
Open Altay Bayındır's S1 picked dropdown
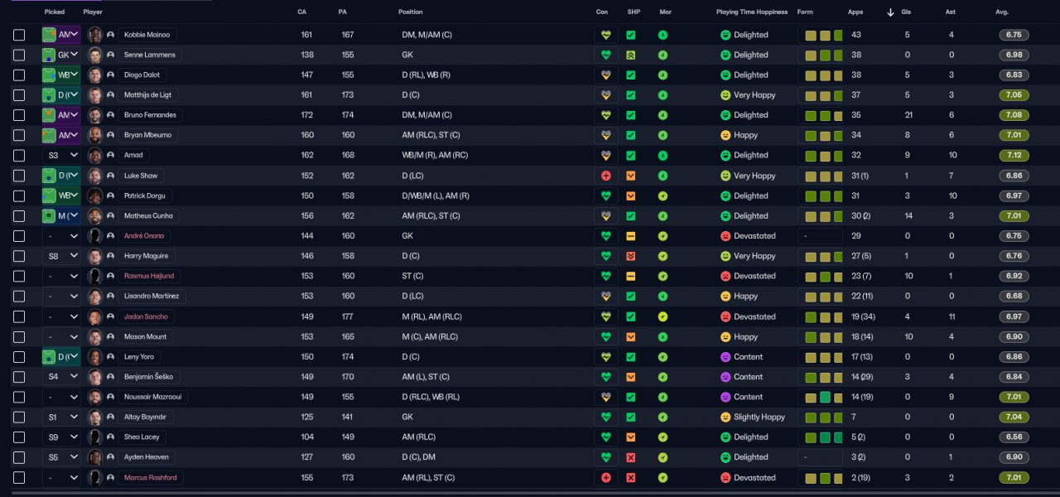(61, 417)
